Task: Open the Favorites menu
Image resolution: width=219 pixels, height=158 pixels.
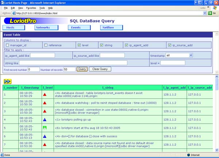Action: click(31, 8)
